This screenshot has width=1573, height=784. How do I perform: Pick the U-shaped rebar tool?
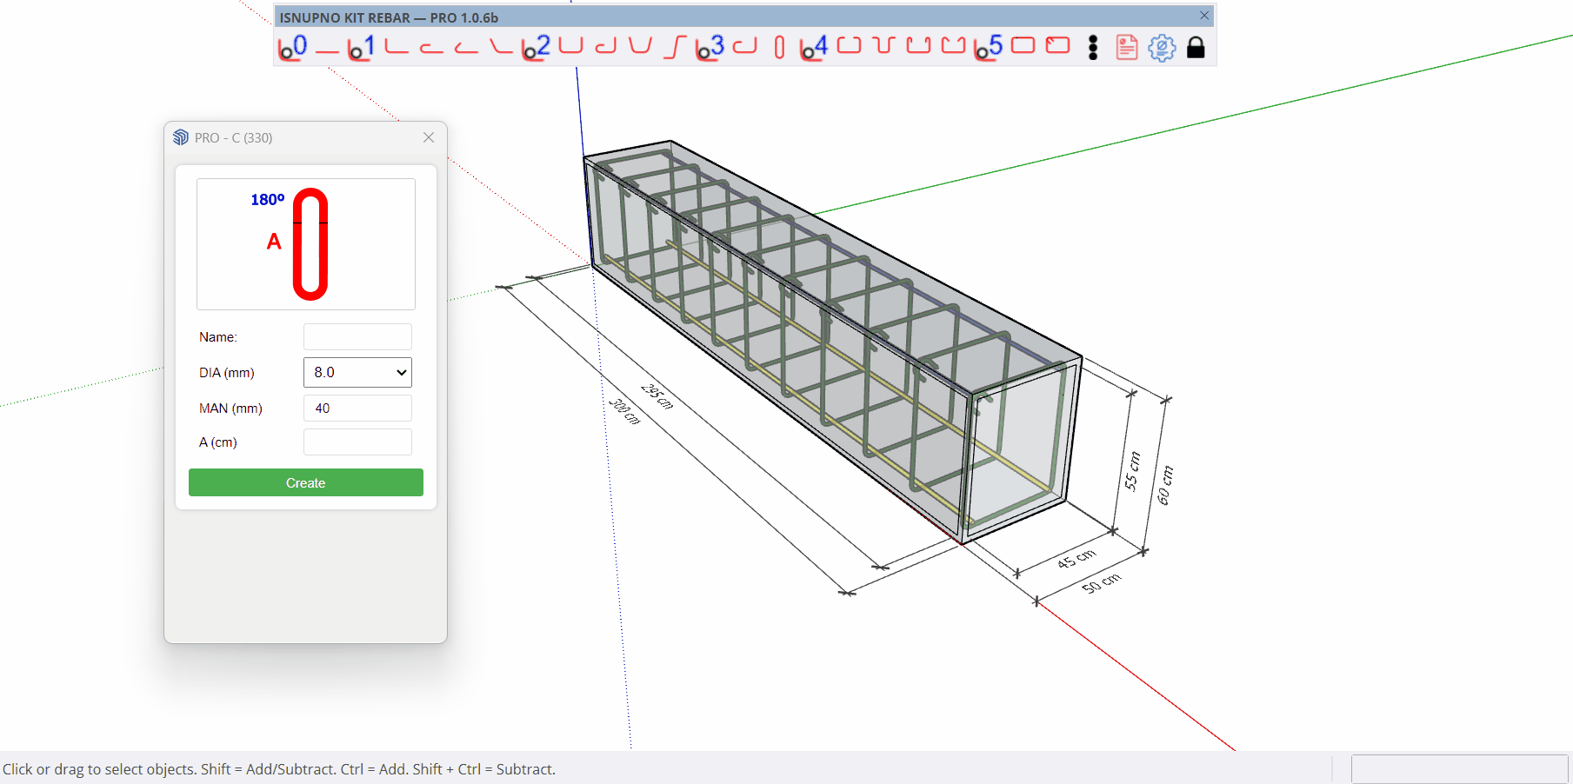570,46
